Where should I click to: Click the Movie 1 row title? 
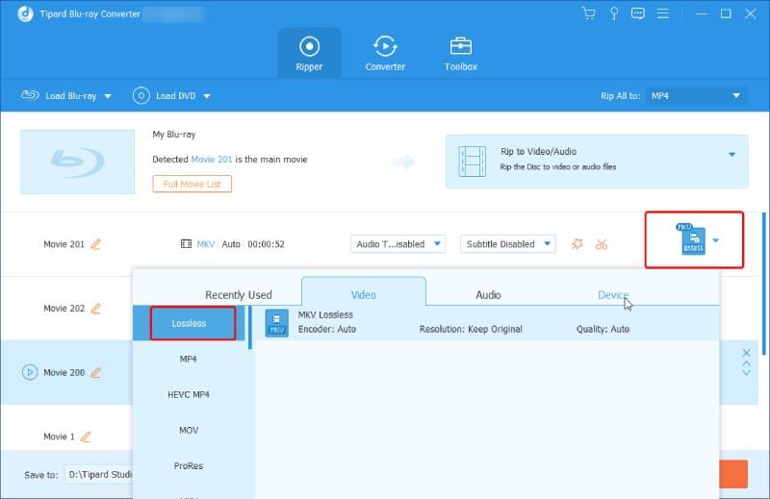(59, 437)
